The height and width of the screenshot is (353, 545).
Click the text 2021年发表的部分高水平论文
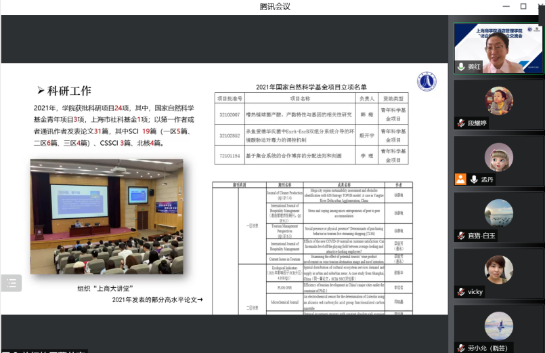point(154,299)
